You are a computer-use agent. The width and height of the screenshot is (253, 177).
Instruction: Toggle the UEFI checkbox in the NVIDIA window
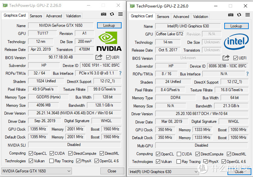108,57
